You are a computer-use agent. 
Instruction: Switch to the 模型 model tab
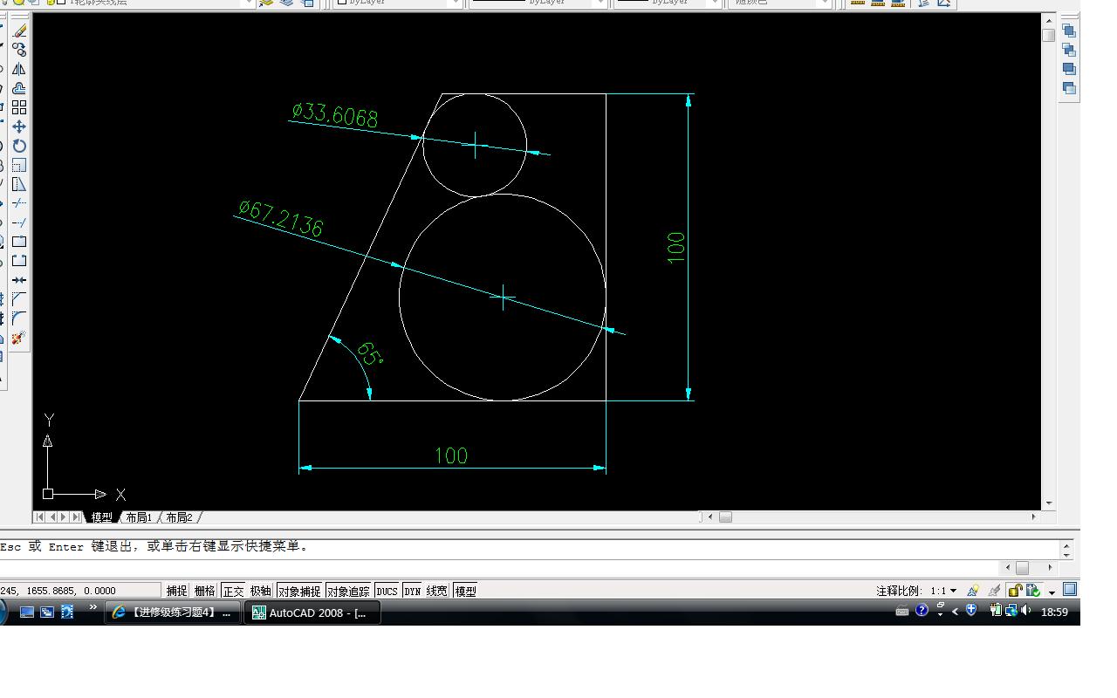point(102,517)
